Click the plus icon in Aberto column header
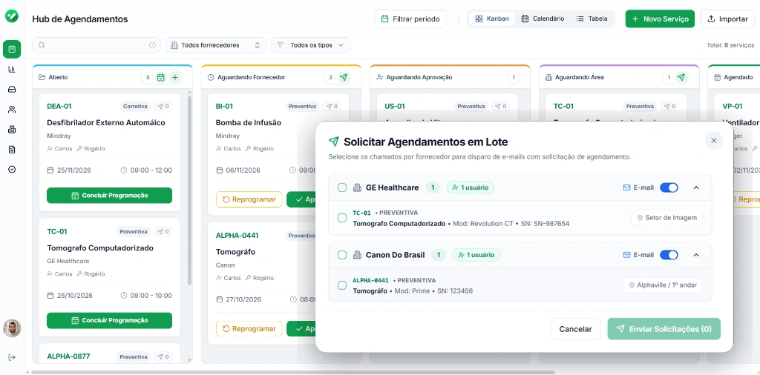This screenshot has height=375, width=760. pos(175,77)
